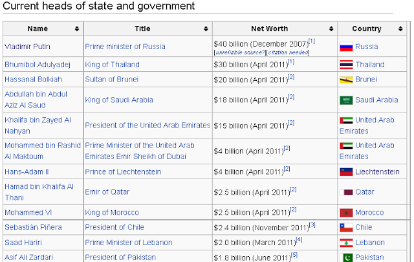
Task: Click the Russia flag icon
Action: click(x=346, y=47)
